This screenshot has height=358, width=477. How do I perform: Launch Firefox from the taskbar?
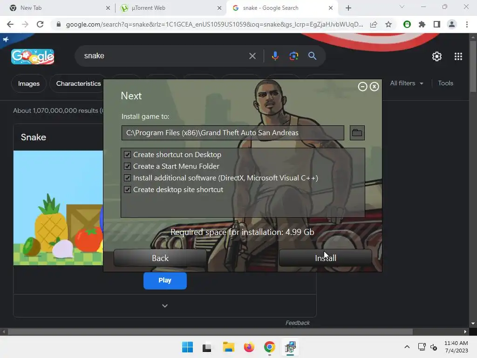tap(249, 347)
